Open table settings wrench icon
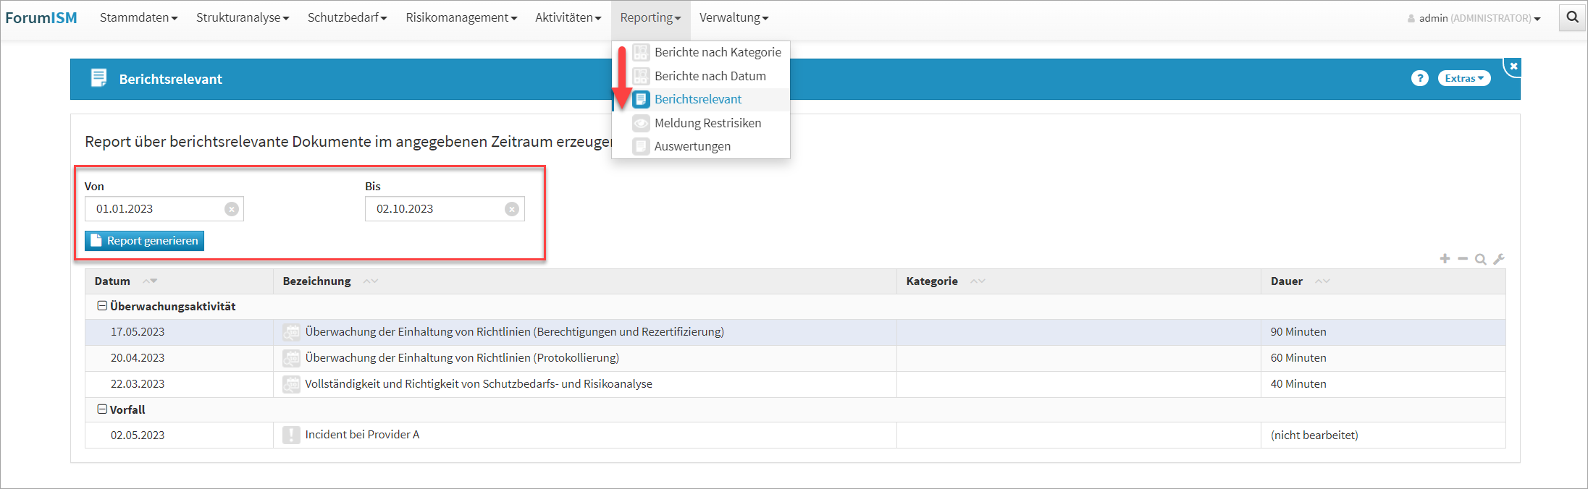The width and height of the screenshot is (1588, 489). click(x=1499, y=259)
